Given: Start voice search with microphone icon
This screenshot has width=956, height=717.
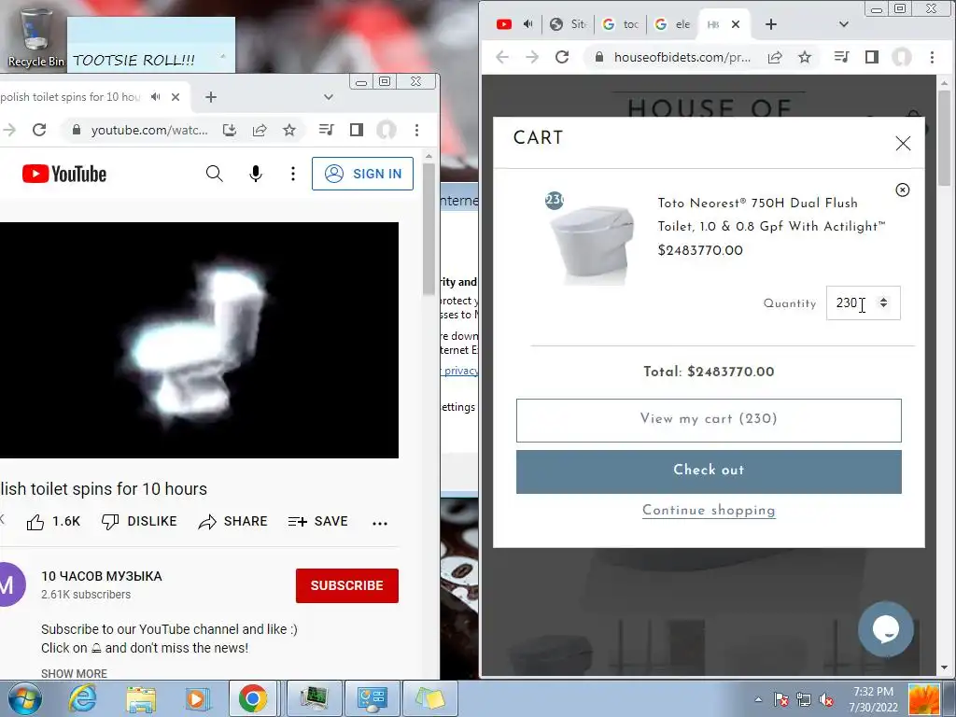Looking at the screenshot, I should (256, 174).
